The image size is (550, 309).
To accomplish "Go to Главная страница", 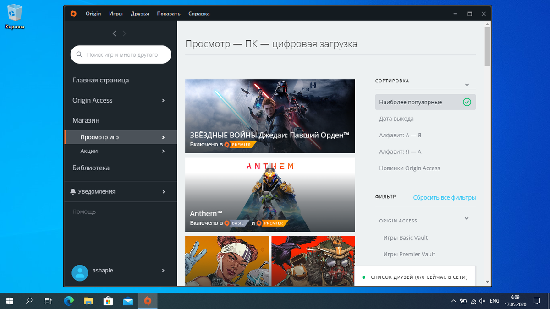I will (100, 80).
